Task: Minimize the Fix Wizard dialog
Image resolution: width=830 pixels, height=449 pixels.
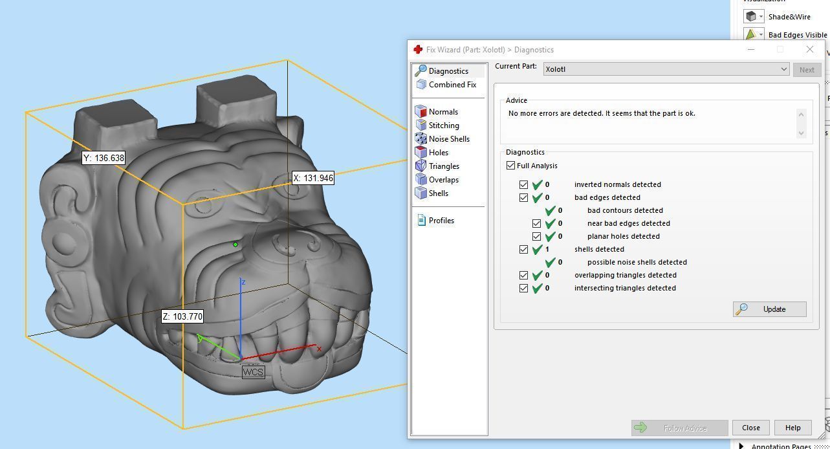Action: click(751, 49)
